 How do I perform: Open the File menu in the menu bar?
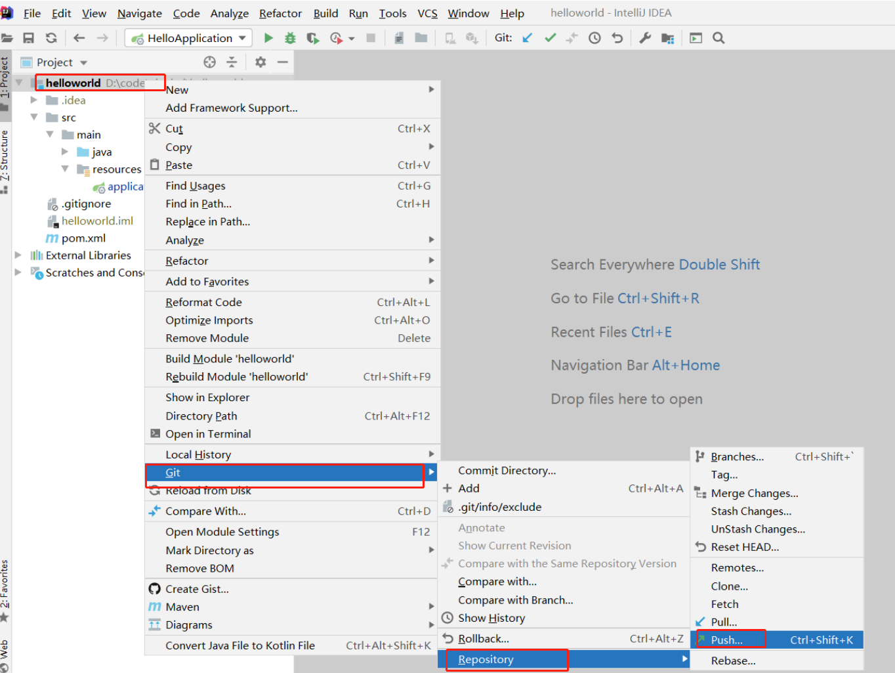pos(32,13)
